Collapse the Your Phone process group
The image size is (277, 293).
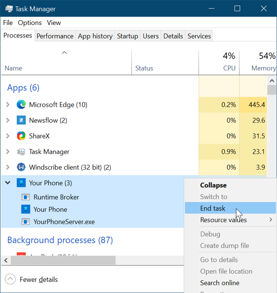(x=8, y=183)
